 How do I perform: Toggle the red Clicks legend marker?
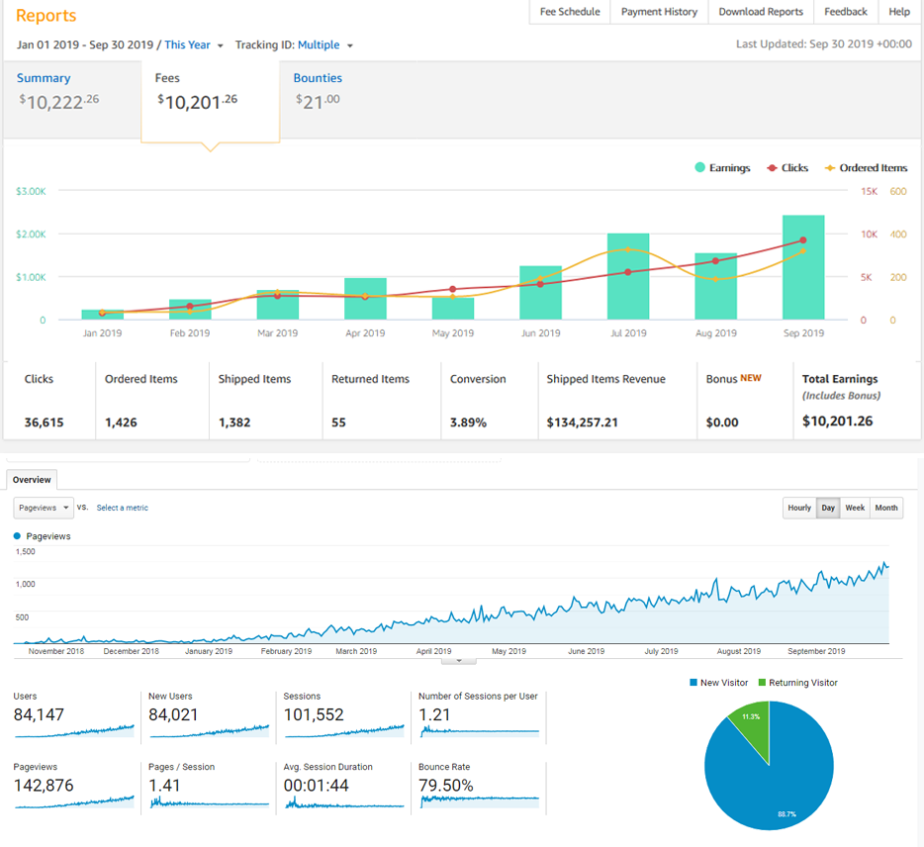click(x=770, y=167)
